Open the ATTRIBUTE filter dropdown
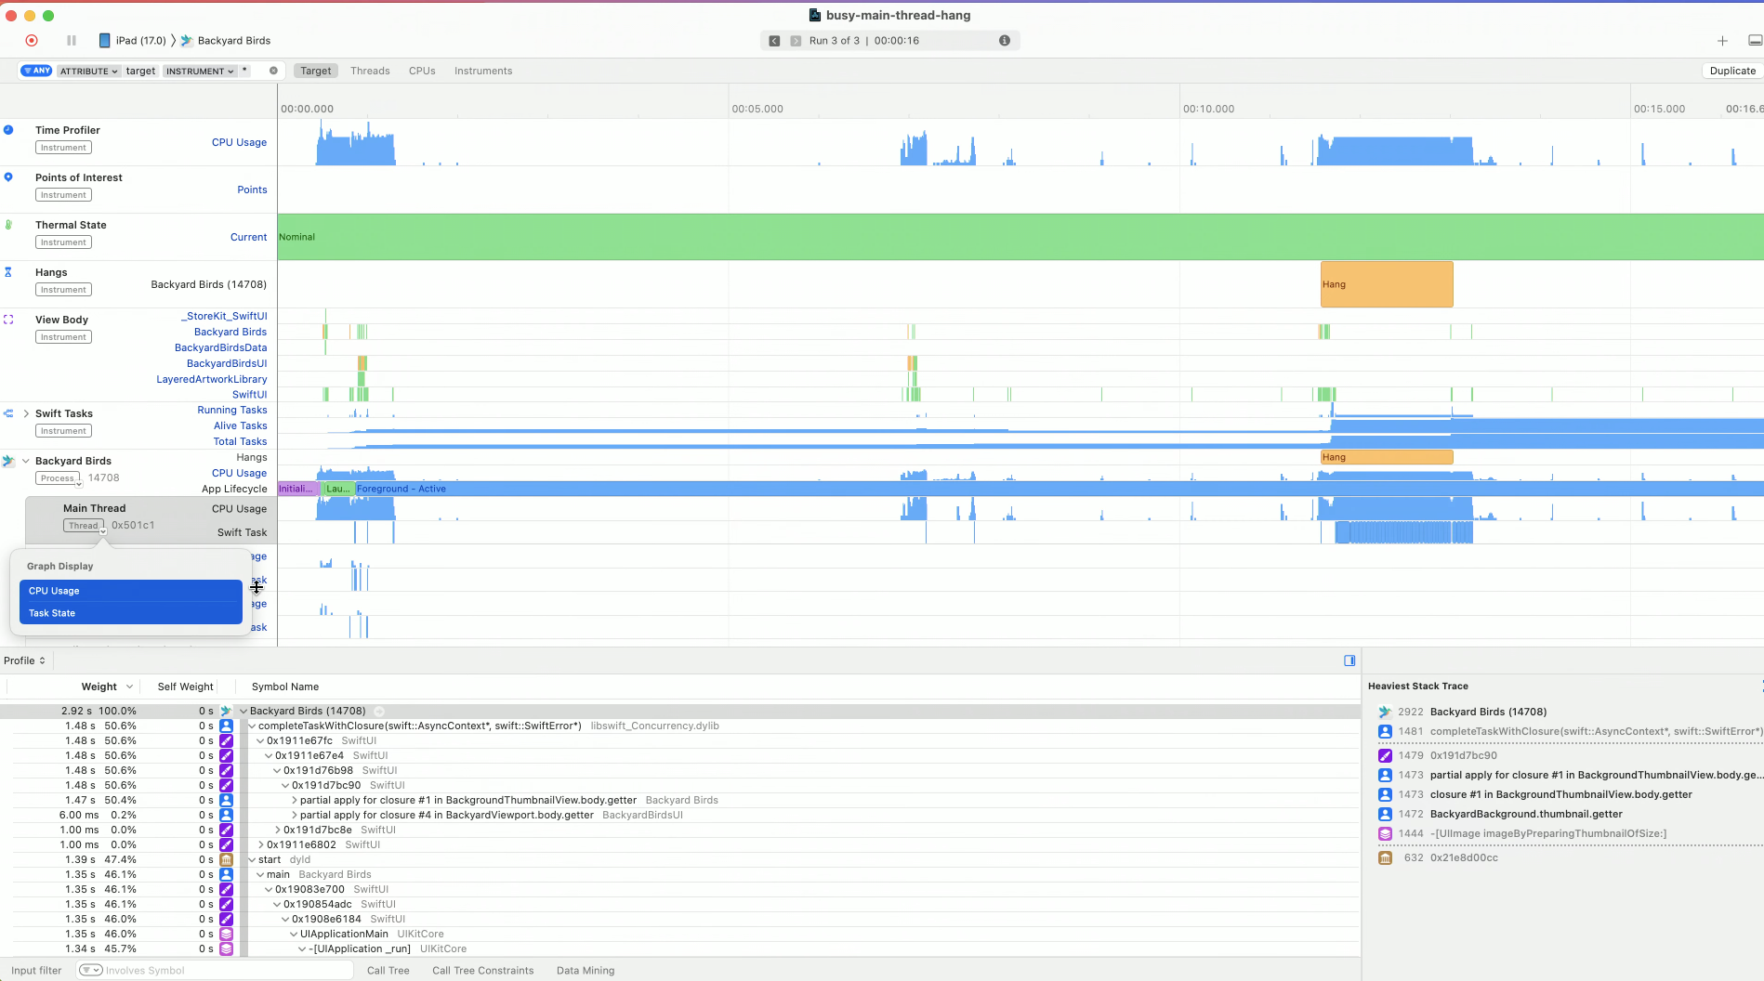This screenshot has height=981, width=1764. click(89, 71)
